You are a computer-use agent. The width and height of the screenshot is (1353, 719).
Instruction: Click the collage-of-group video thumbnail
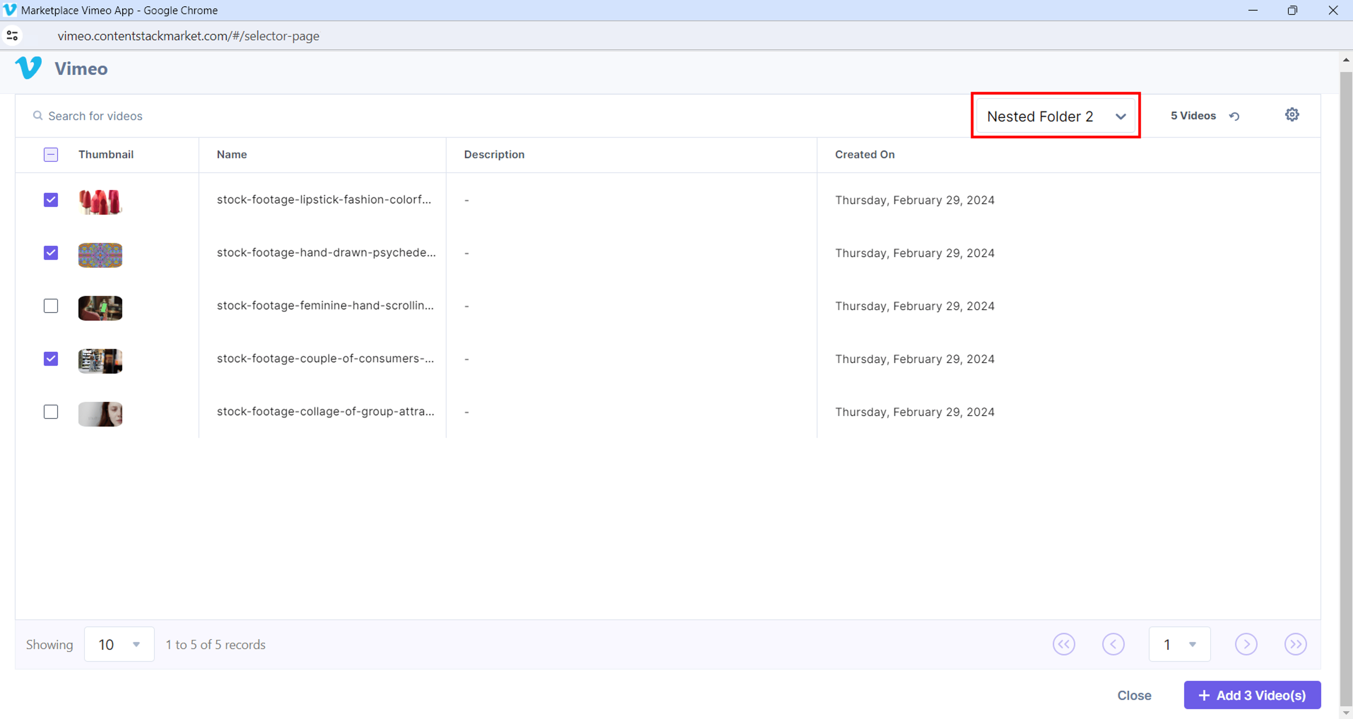click(x=100, y=414)
